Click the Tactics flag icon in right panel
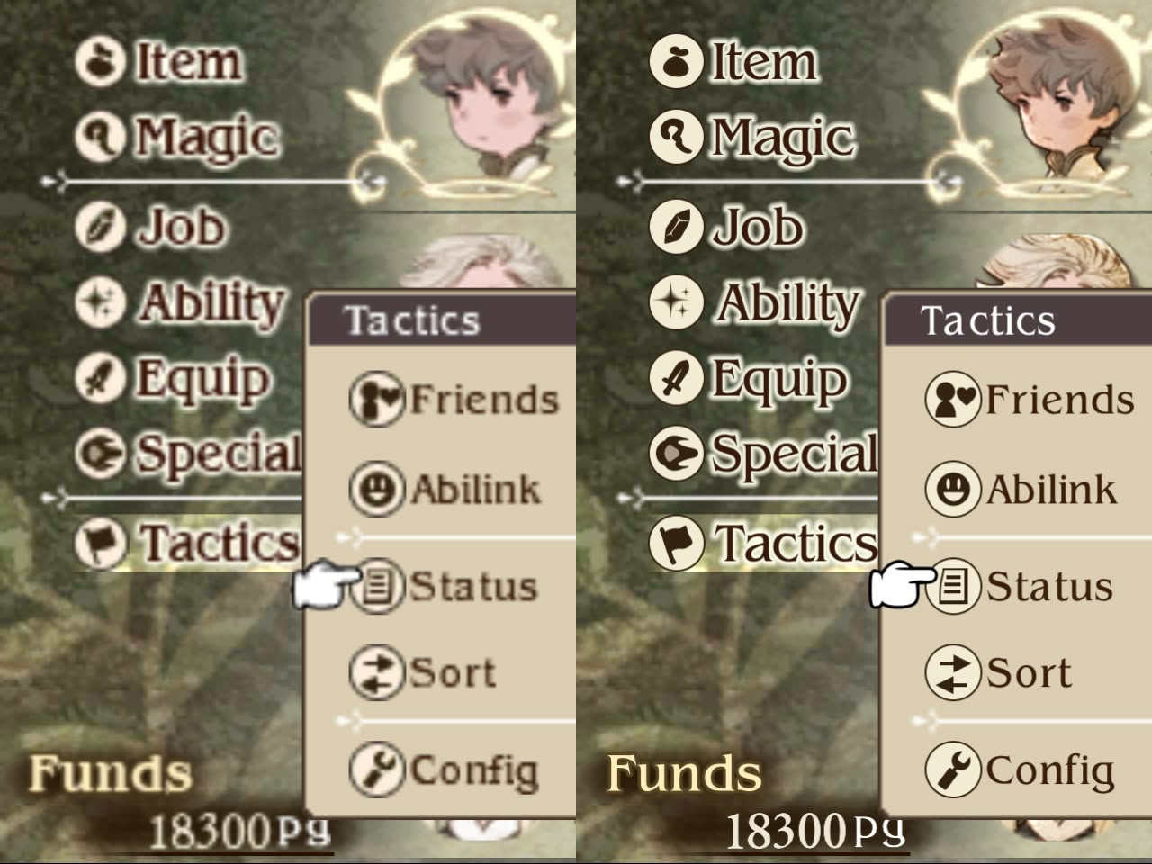The height and width of the screenshot is (864, 1152). [x=675, y=543]
